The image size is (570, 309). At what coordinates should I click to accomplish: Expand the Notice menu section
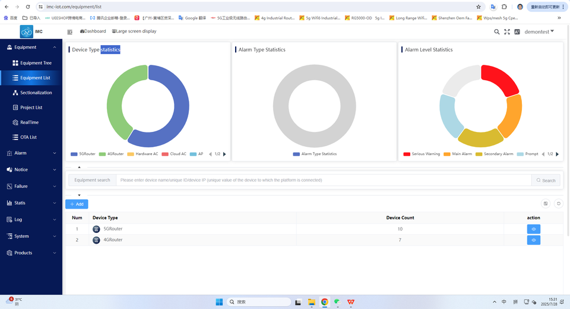point(31,169)
